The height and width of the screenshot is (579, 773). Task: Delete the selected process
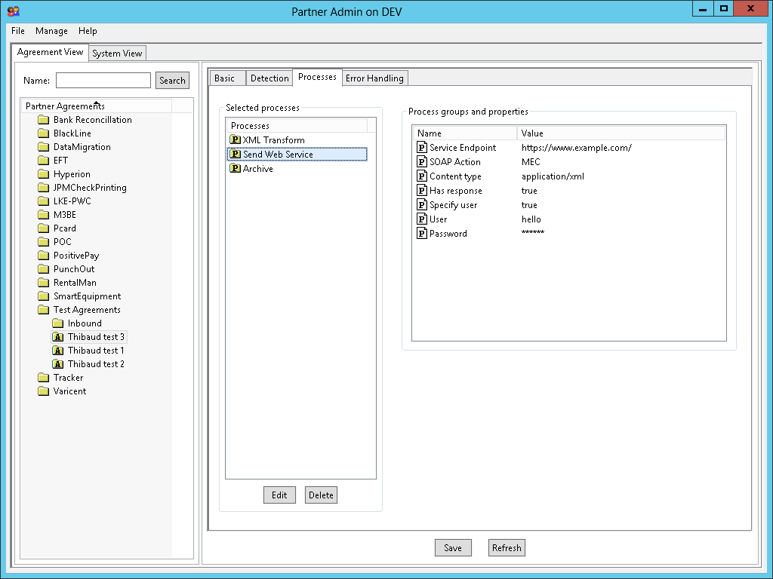[x=321, y=495]
